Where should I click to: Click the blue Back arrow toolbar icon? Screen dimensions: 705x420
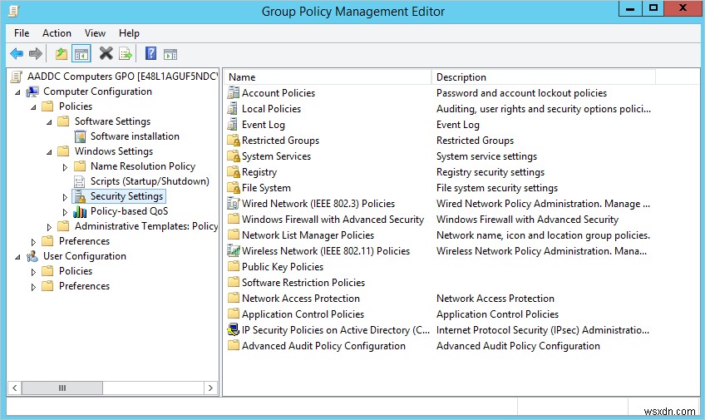click(17, 54)
